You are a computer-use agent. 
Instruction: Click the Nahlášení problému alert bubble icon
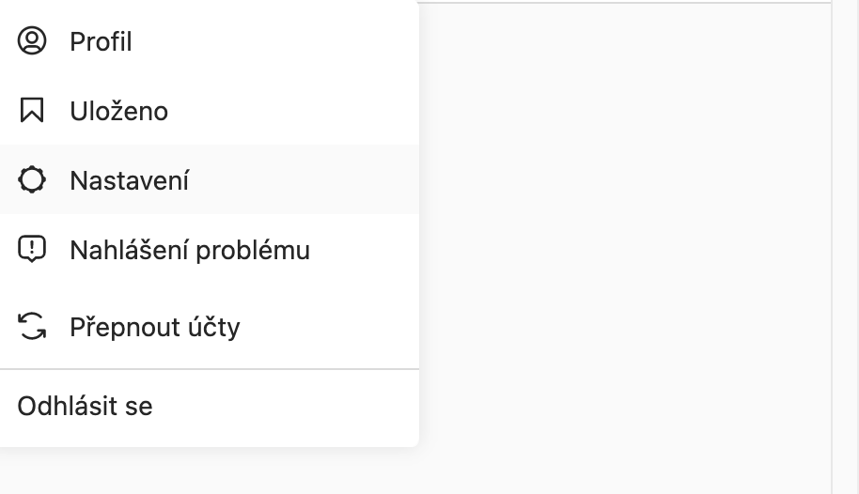pyautogui.click(x=32, y=250)
